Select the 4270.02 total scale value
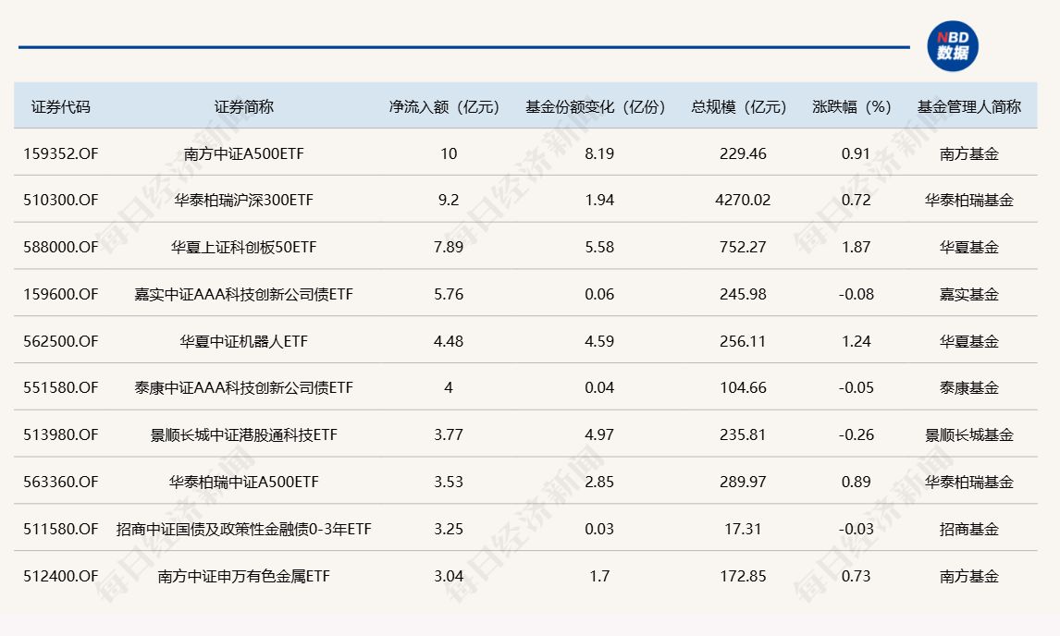This screenshot has width=1060, height=636. (743, 200)
